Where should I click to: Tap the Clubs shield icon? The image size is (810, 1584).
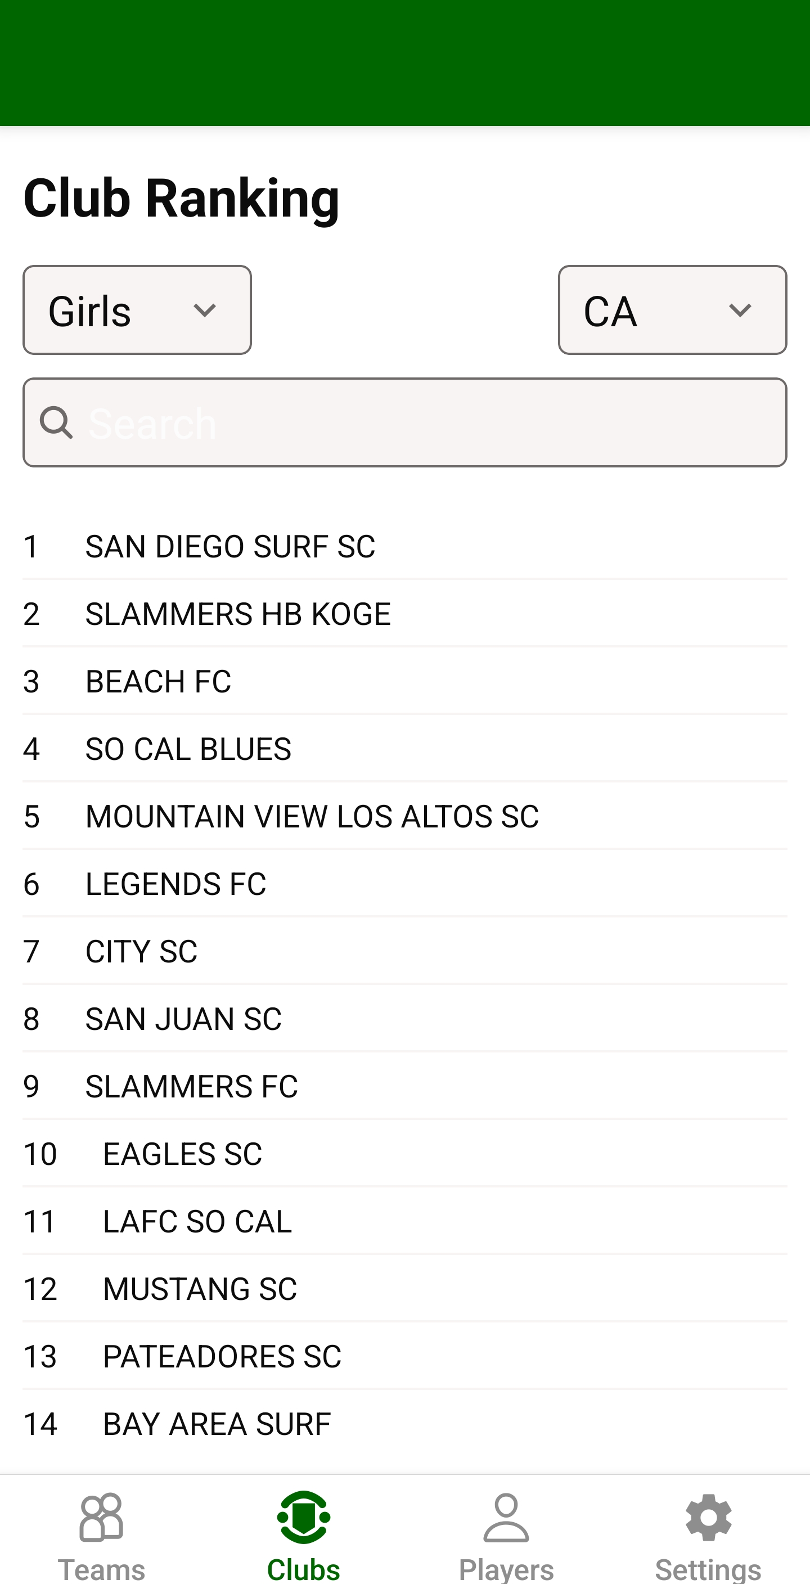tap(303, 1517)
